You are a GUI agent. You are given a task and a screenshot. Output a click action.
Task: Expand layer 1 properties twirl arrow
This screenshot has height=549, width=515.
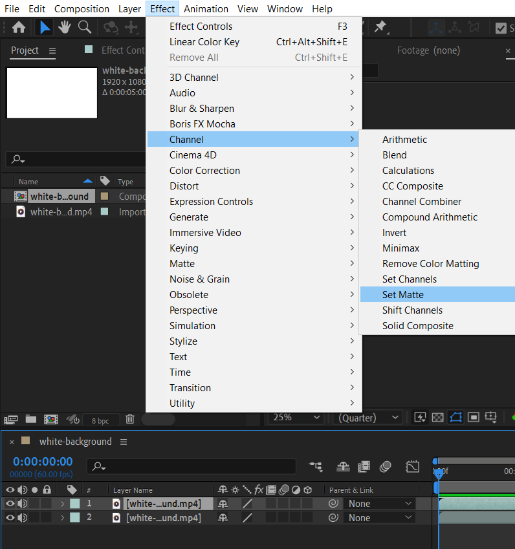point(63,504)
